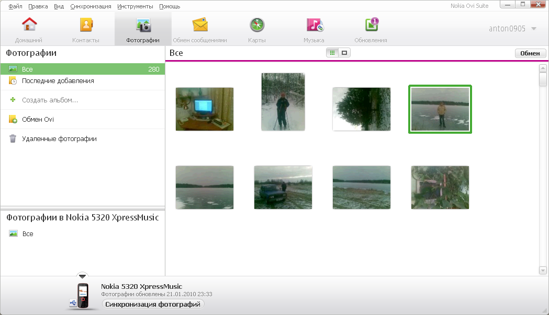Open the Инструменты menu
The height and width of the screenshot is (315, 549).
coord(135,6)
